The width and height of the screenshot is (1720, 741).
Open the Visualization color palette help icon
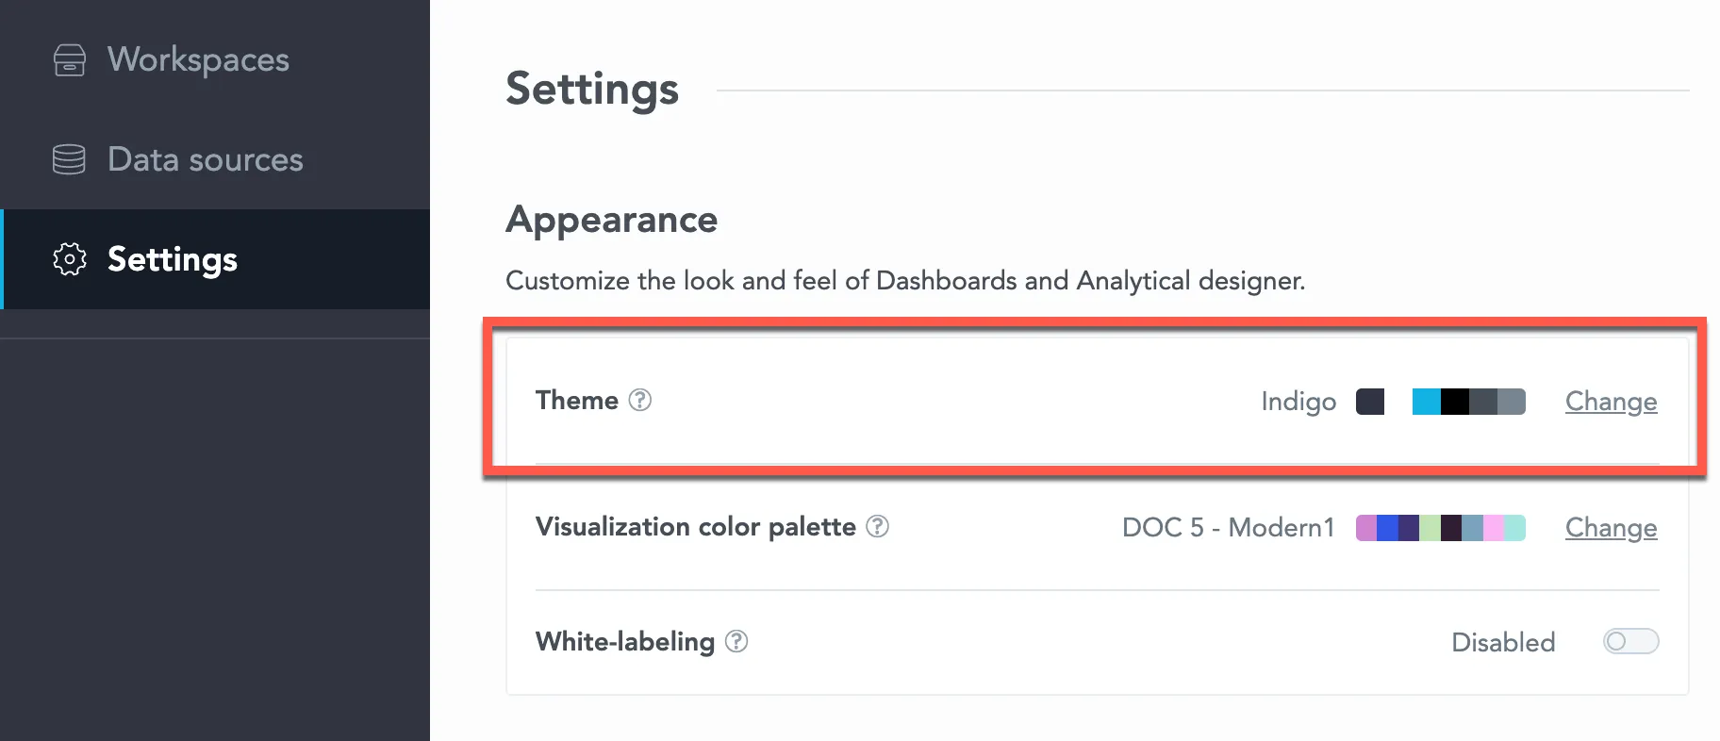pyautogui.click(x=876, y=527)
